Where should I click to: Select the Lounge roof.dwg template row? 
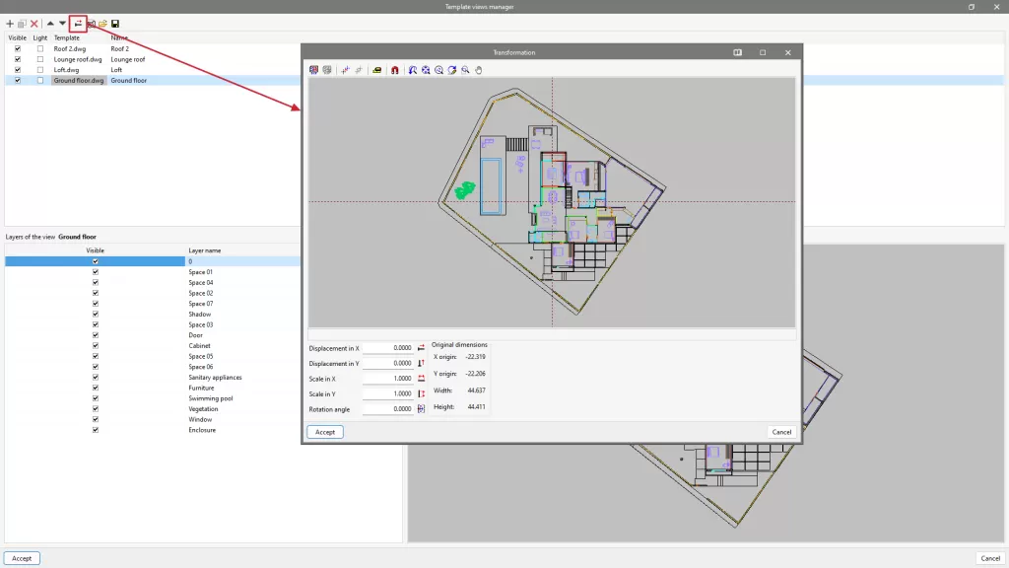[153, 59]
